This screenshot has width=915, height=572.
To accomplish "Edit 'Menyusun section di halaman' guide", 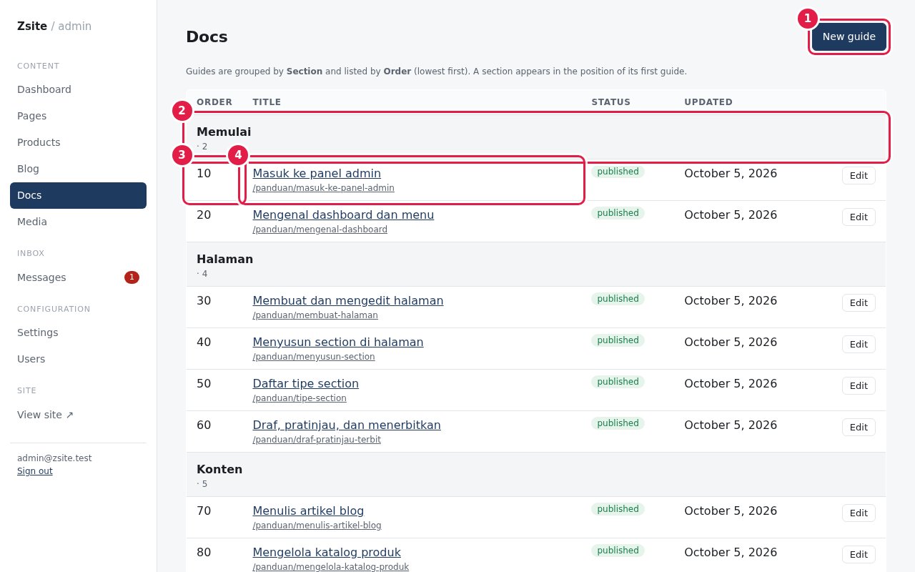I will [859, 344].
